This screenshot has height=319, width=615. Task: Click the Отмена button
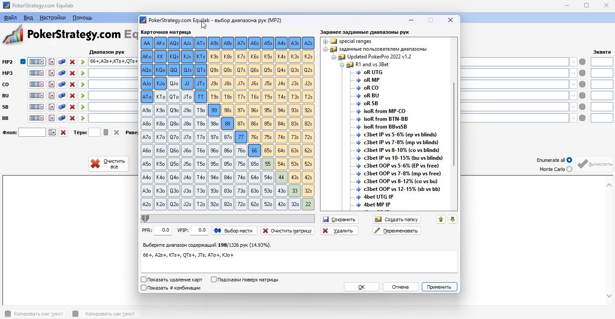(400, 287)
